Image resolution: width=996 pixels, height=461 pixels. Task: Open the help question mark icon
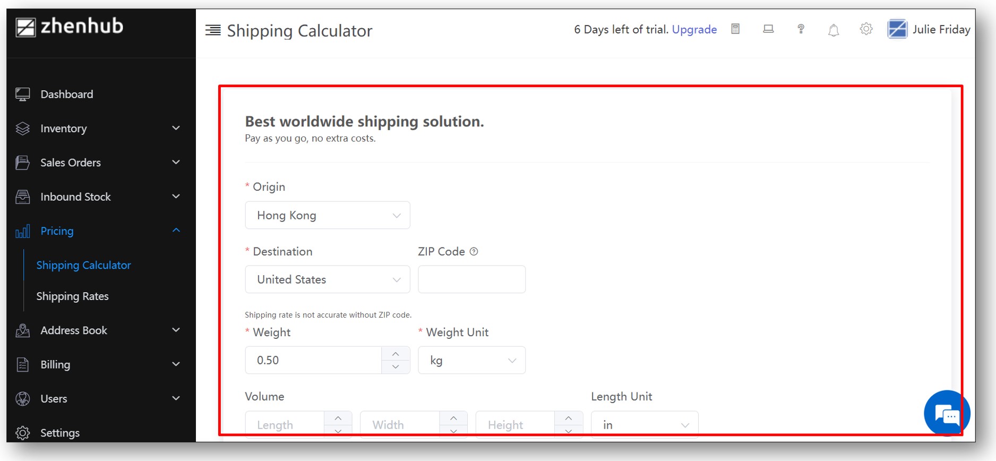pos(801,29)
